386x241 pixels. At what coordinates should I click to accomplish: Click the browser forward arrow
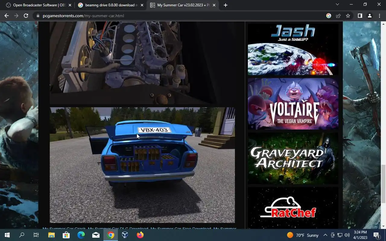coord(16,16)
